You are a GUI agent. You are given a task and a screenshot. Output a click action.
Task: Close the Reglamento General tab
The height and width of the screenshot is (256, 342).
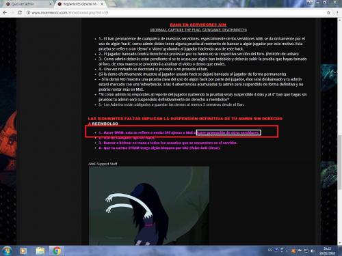pos(102,4)
